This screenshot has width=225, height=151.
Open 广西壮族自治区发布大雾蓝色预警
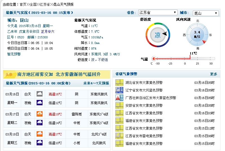tap(151, 98)
